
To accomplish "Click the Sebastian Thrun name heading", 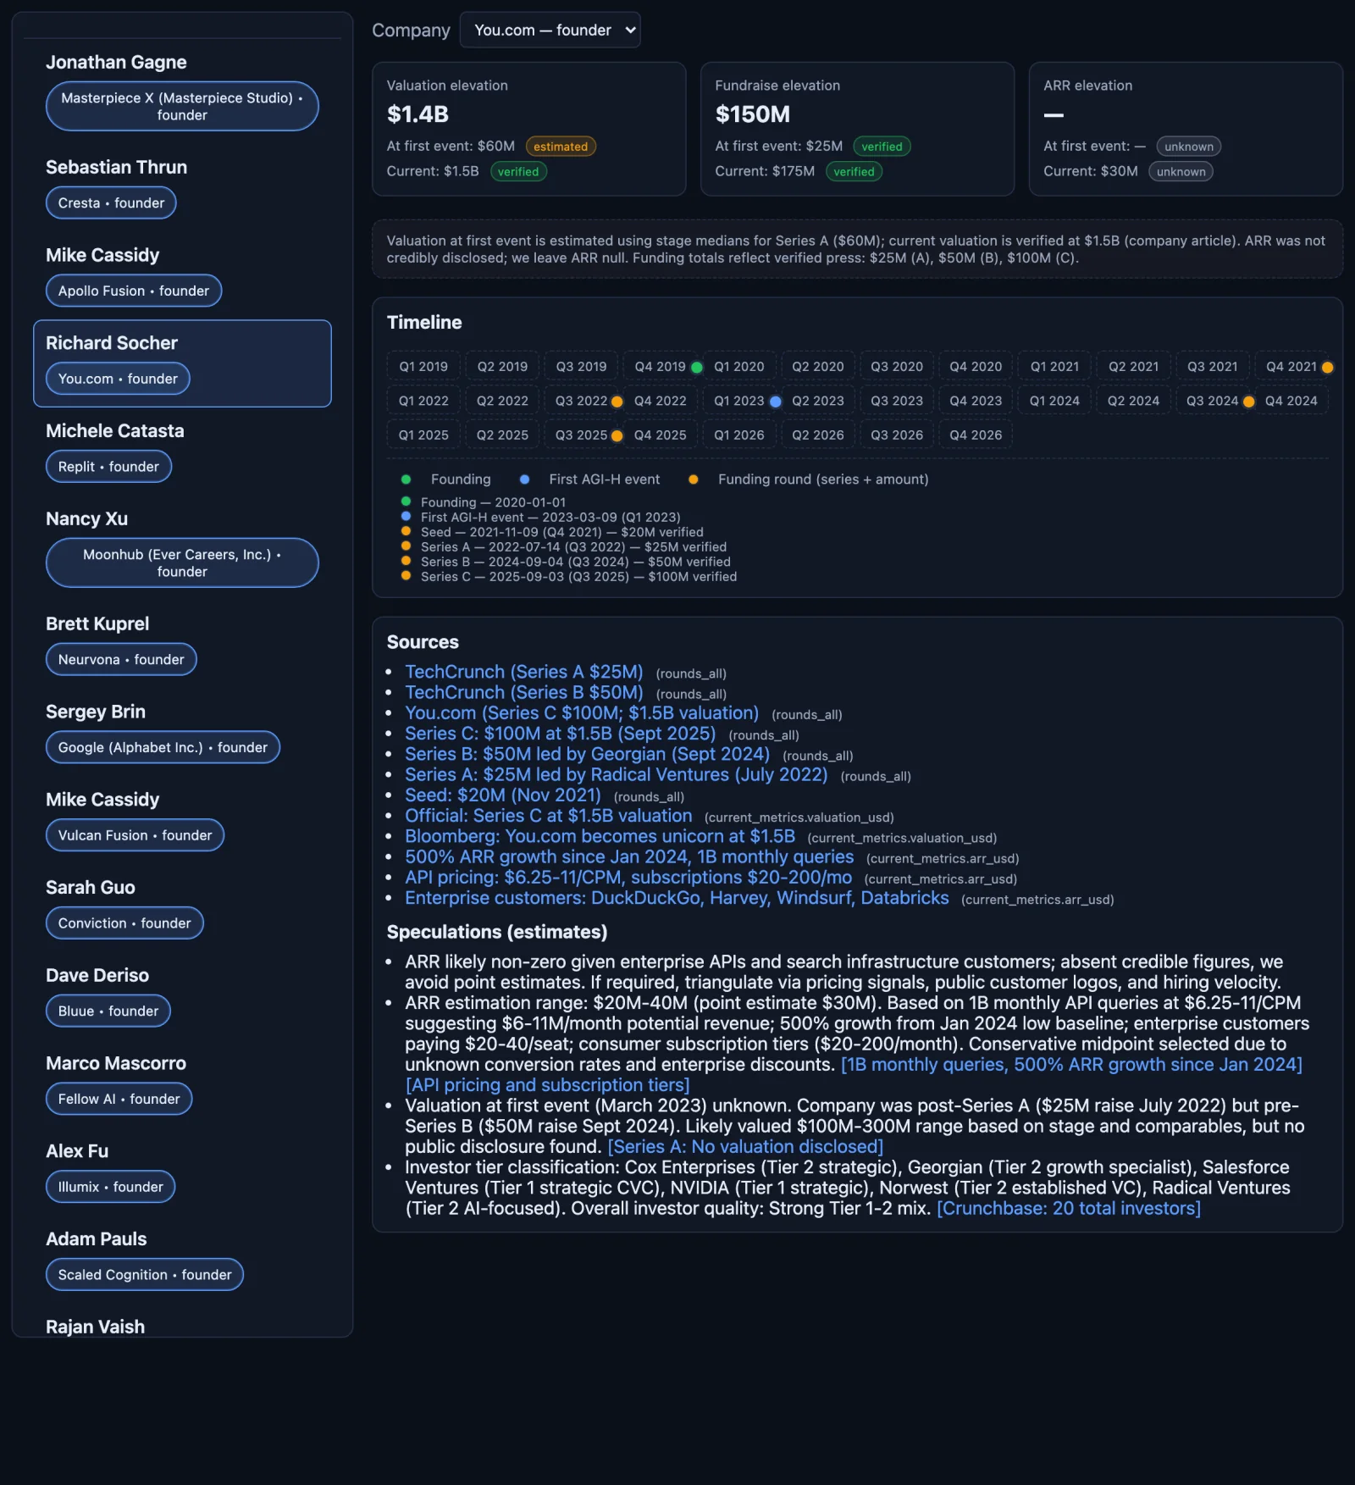I will (116, 167).
